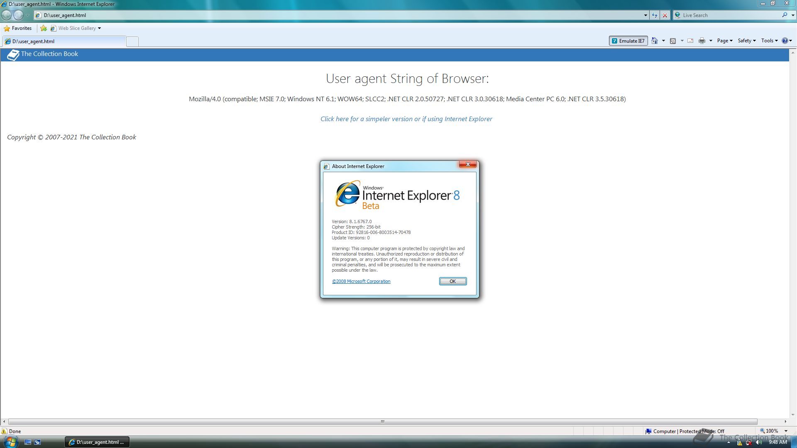
Task: Click the Product ID line in dialog
Action: click(x=371, y=232)
